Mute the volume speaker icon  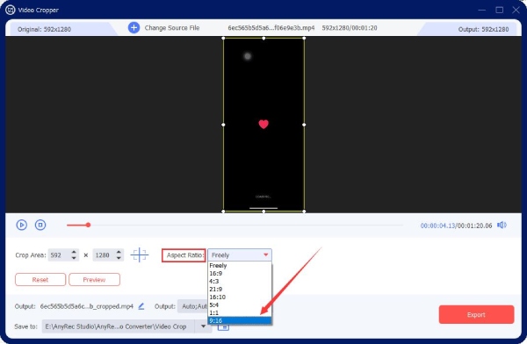[502, 225]
